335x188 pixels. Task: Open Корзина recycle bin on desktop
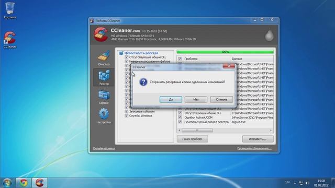point(10,10)
